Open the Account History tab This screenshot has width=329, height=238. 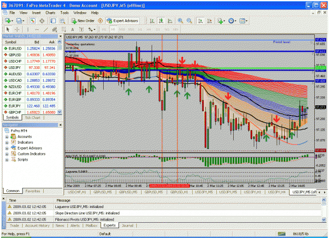(x=37, y=225)
